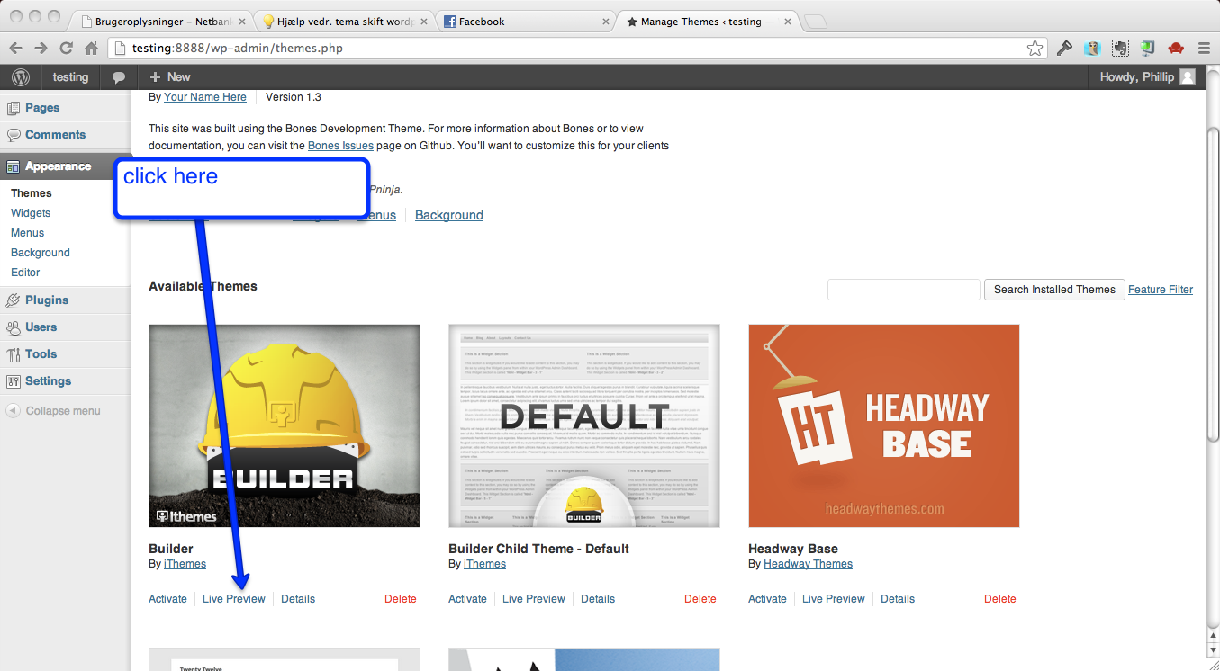Screen dimensions: 1220x671
Task: Open Live Preview for Builder theme
Action: pos(234,599)
